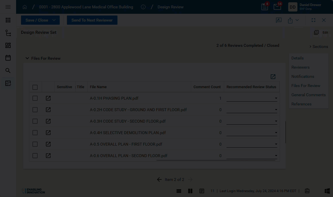
Task: Open the hamburger navigation menu
Action: click(8, 7)
